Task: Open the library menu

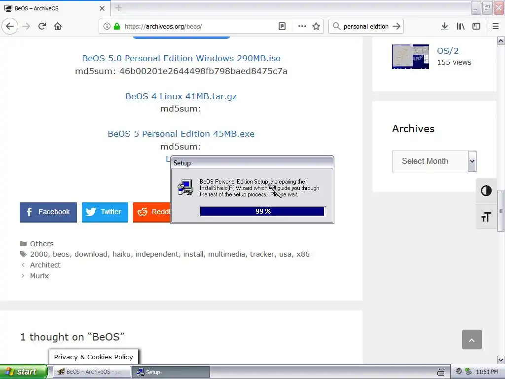Action: pos(461,26)
